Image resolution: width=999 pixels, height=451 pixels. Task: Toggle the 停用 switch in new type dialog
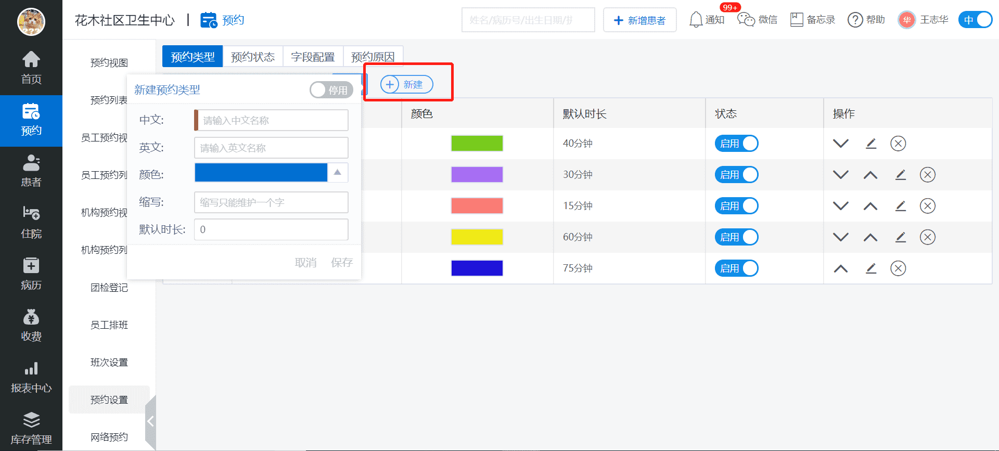point(331,90)
